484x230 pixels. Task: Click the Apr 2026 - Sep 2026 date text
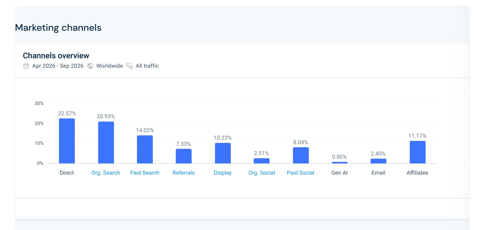58,66
